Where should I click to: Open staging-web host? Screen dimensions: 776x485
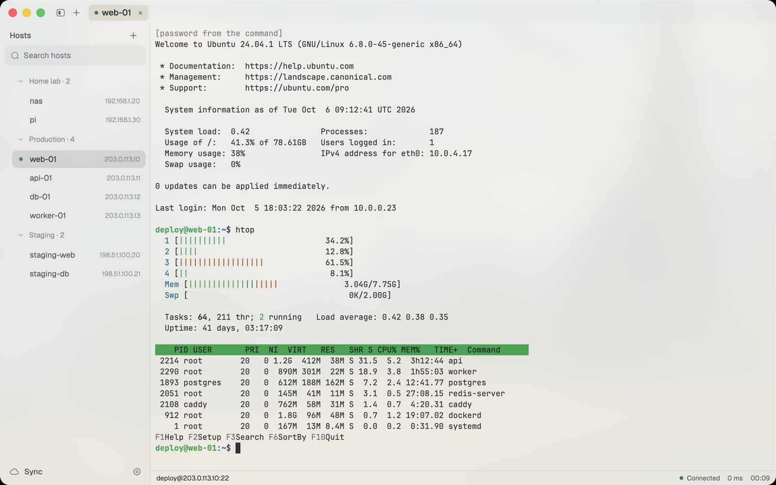click(79, 255)
